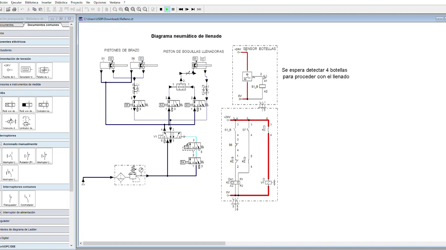Click the copy toolbar icon

click(34, 9)
